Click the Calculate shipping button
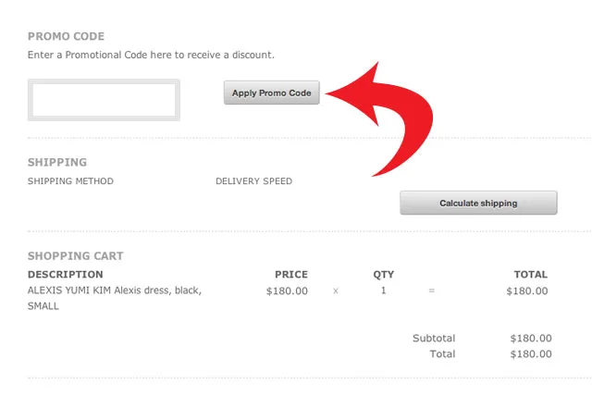The height and width of the screenshot is (396, 592). pyautogui.click(x=478, y=203)
